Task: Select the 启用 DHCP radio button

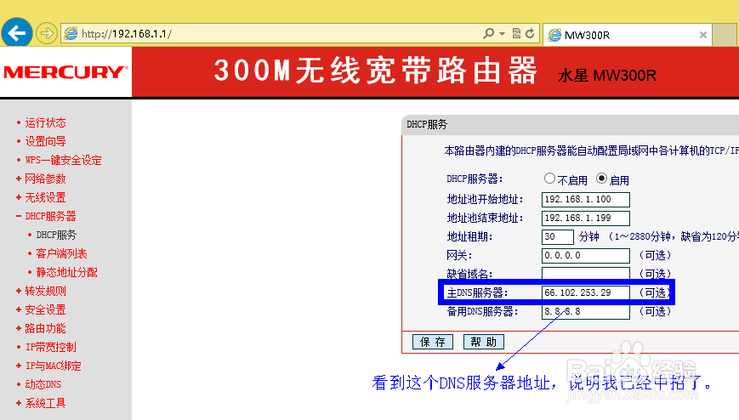Action: [x=601, y=179]
